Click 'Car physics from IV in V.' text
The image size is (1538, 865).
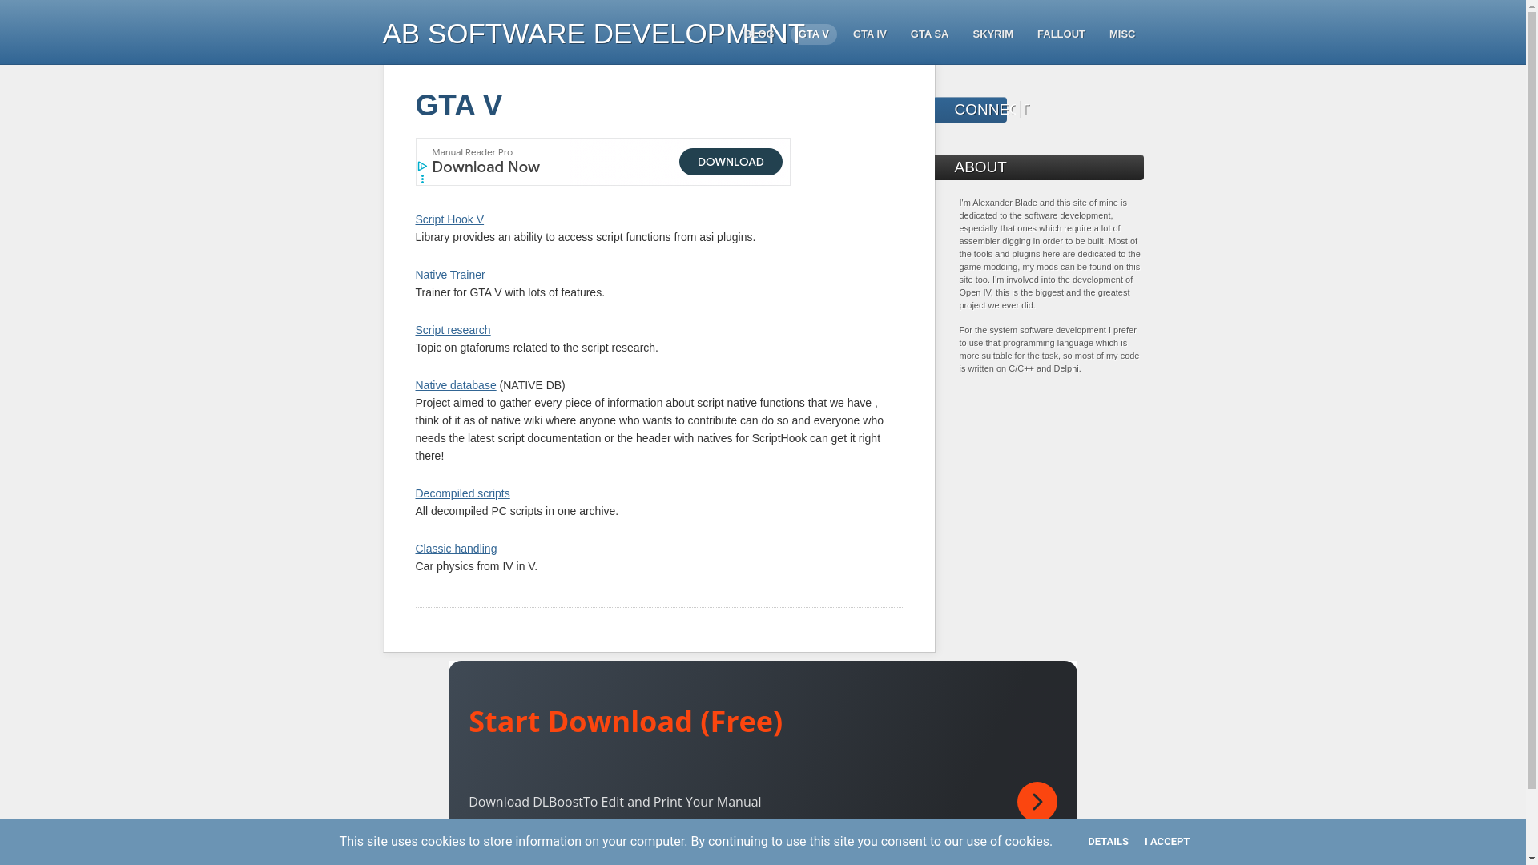point(476,566)
